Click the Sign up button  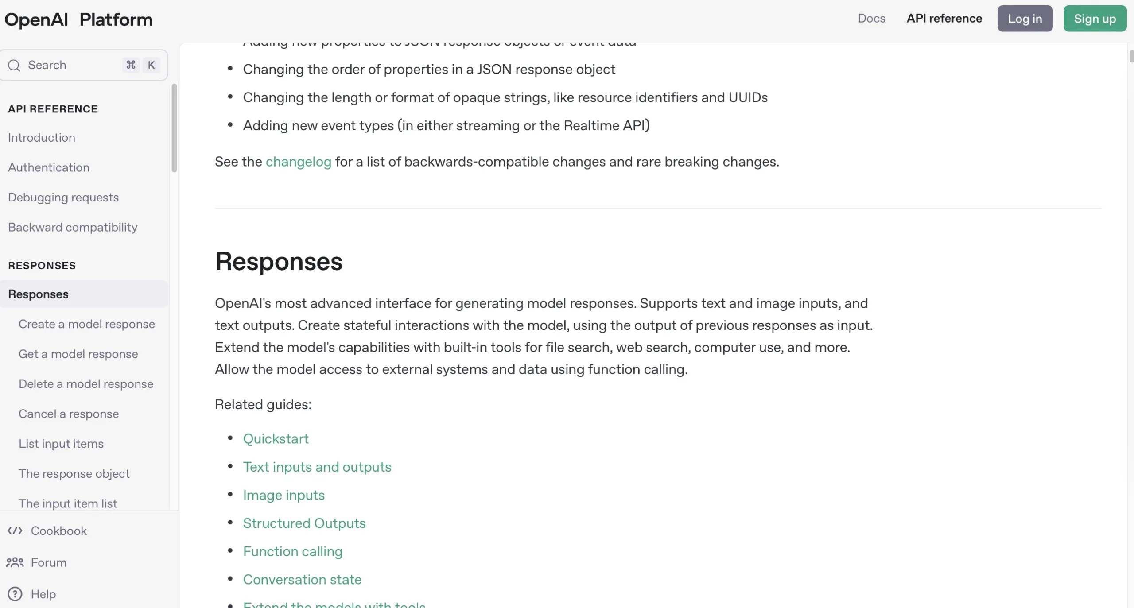click(1095, 19)
